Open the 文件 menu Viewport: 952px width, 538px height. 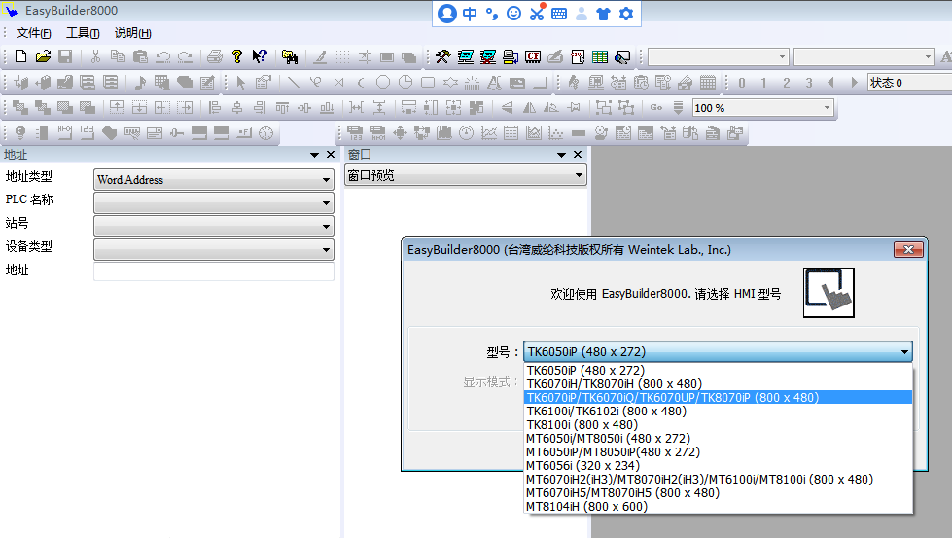(x=34, y=33)
